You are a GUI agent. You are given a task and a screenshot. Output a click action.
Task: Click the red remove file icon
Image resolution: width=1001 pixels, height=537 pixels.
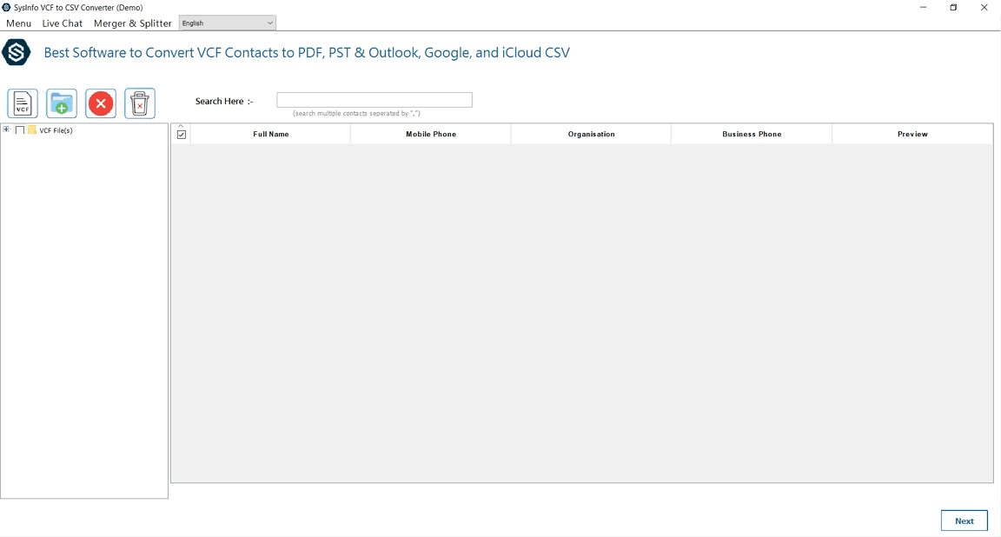101,103
